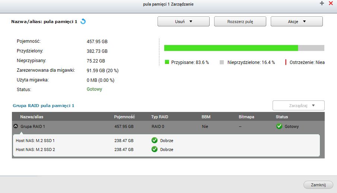Screen dimensions: 337x193
Task: Click the Rozszerz pulę button
Action: (240, 22)
